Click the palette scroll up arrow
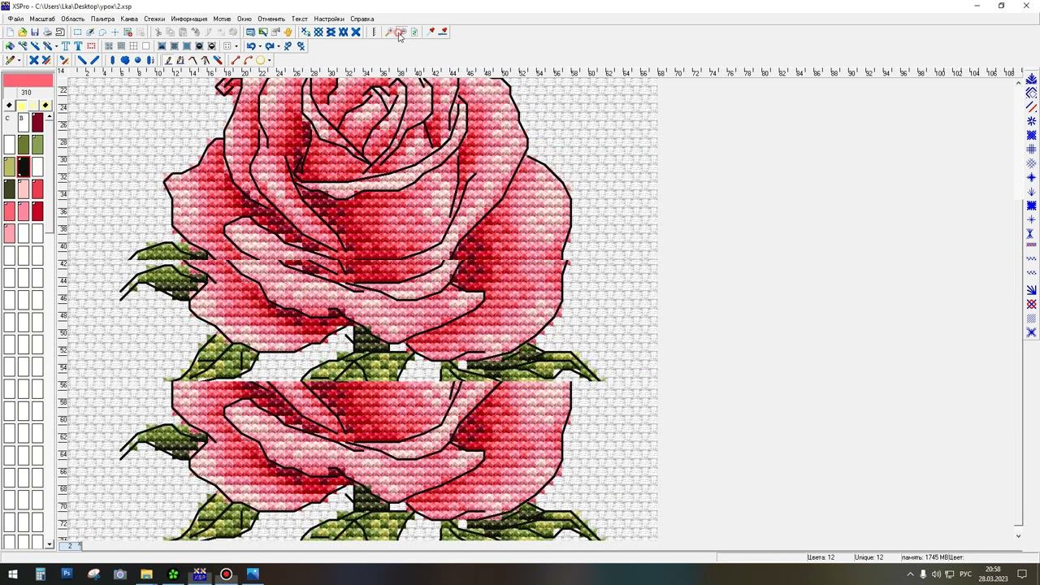The image size is (1040, 585). (50, 117)
